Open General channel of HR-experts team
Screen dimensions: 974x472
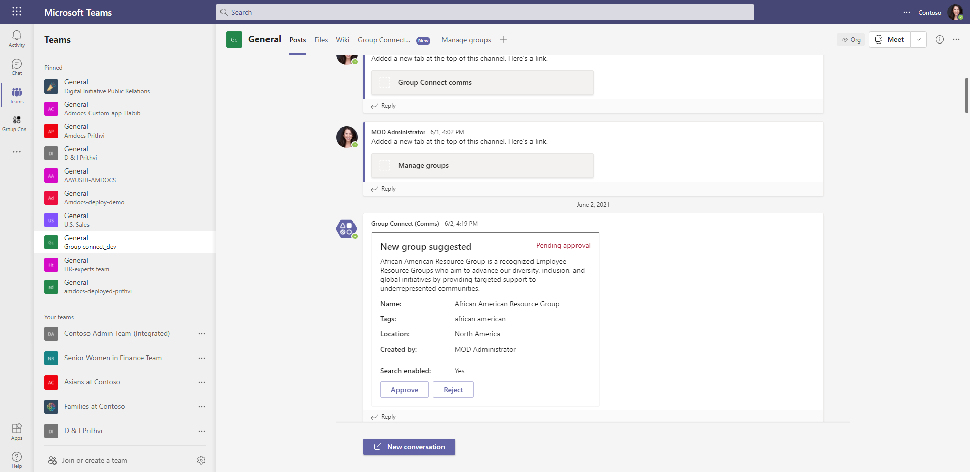point(124,265)
